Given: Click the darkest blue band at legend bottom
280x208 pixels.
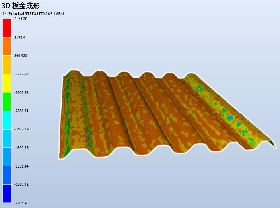Looking at the screenshot, I should click(x=7, y=194).
